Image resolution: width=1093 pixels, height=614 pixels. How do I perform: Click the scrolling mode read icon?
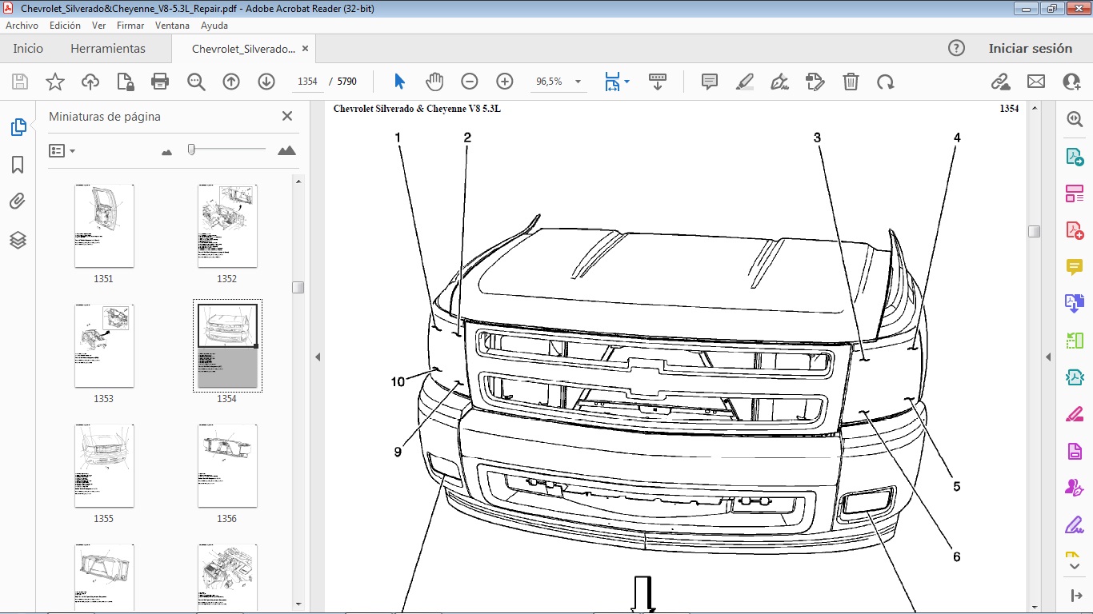coord(658,82)
